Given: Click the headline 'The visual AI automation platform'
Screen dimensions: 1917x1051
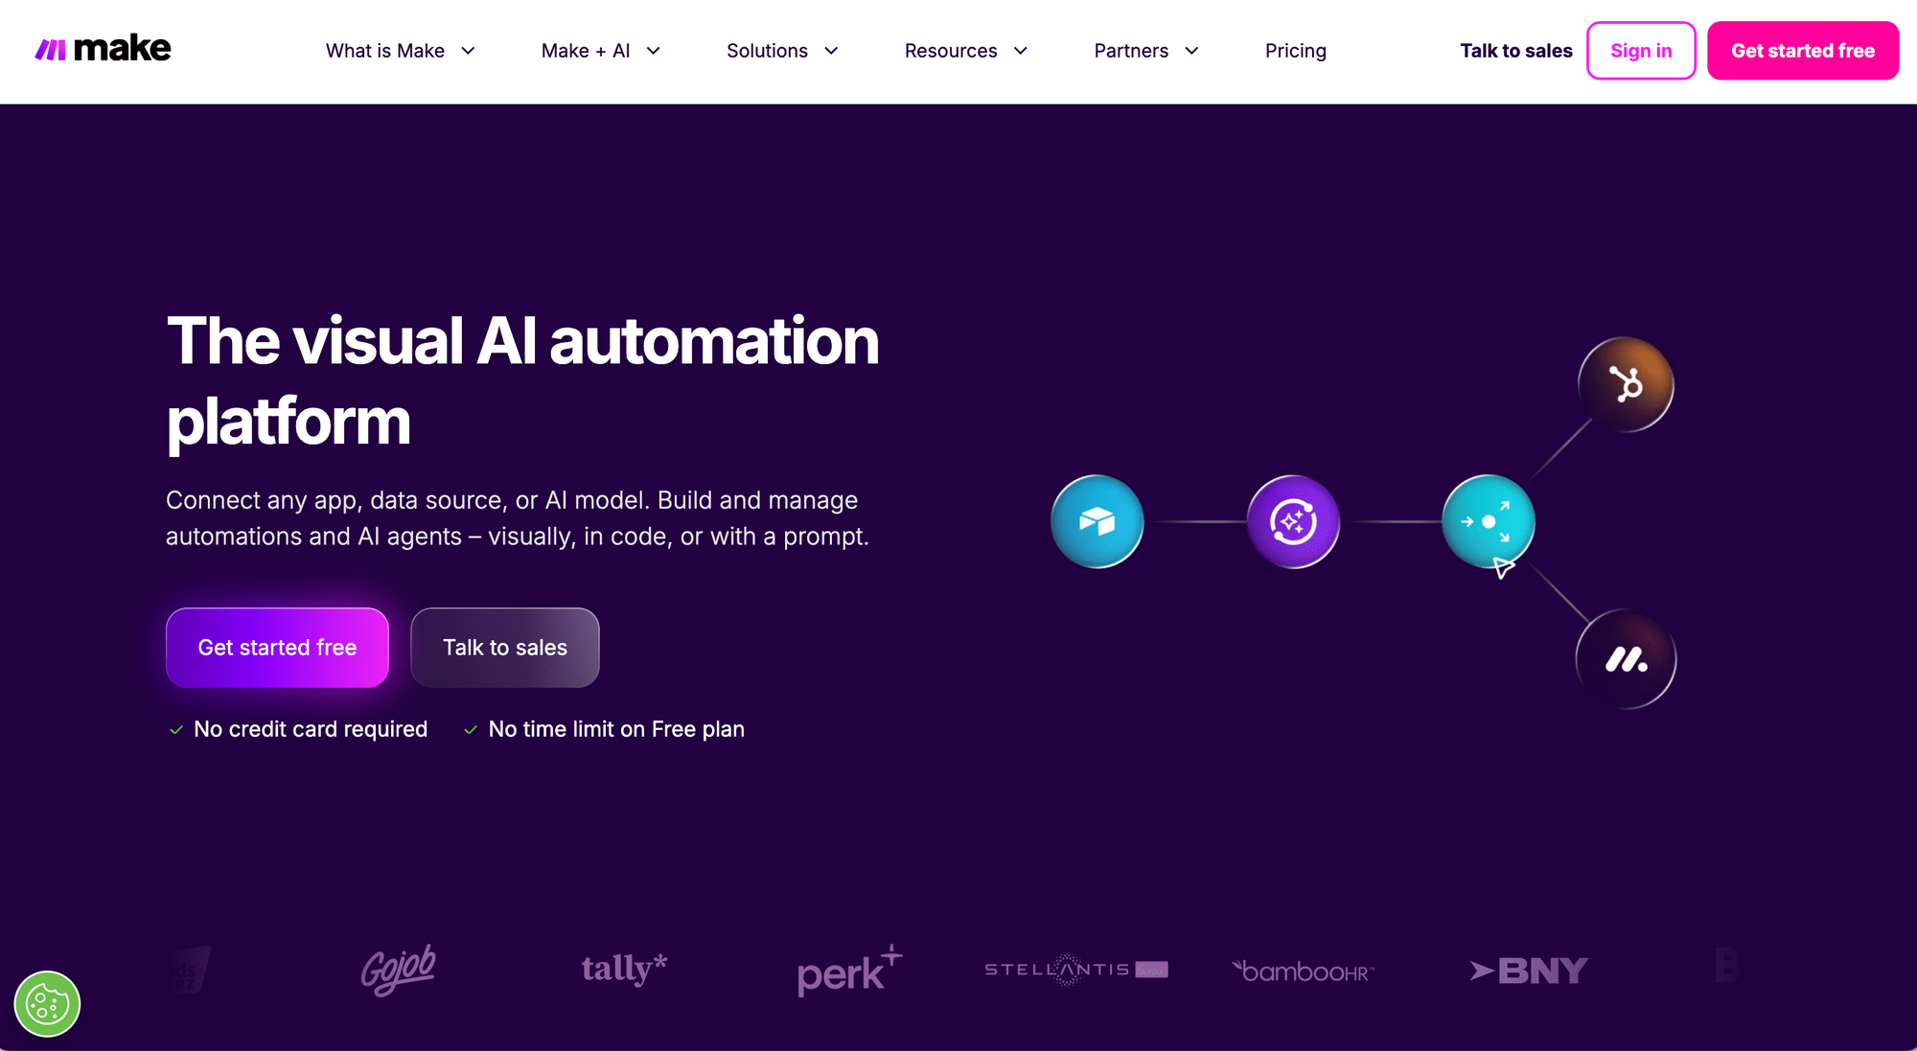Looking at the screenshot, I should (x=522, y=381).
